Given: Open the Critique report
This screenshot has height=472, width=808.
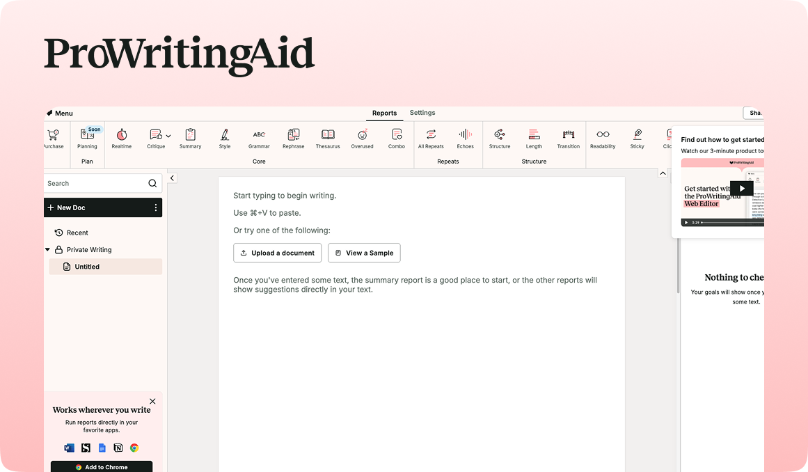Looking at the screenshot, I should tap(156, 139).
